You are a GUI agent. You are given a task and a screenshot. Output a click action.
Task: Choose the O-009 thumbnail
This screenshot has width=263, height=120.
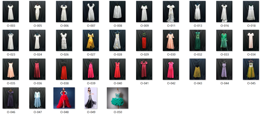tap(144, 11)
